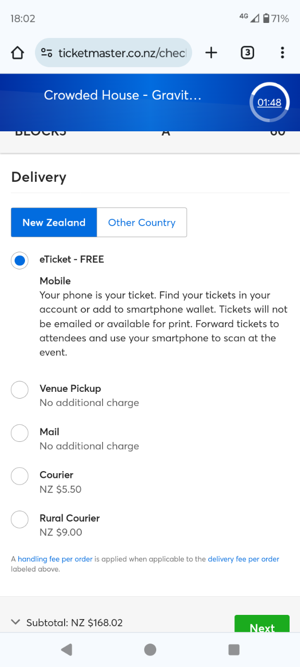Select Courier NZ $5.50 delivery
Image resolution: width=300 pixels, height=667 pixels.
coord(20,476)
